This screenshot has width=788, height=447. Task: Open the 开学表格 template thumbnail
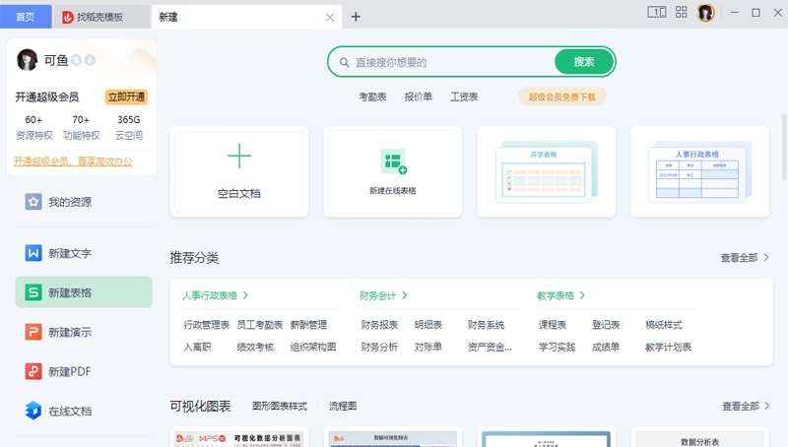[x=547, y=171]
